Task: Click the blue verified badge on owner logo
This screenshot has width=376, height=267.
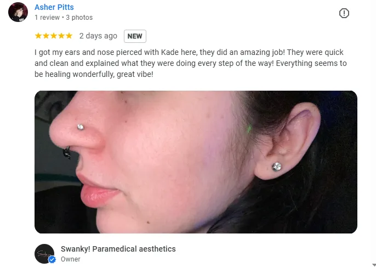Action: [x=52, y=259]
